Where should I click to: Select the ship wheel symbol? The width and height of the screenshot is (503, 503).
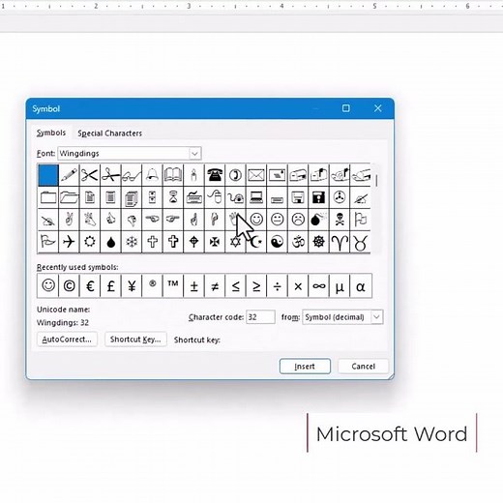(x=318, y=242)
